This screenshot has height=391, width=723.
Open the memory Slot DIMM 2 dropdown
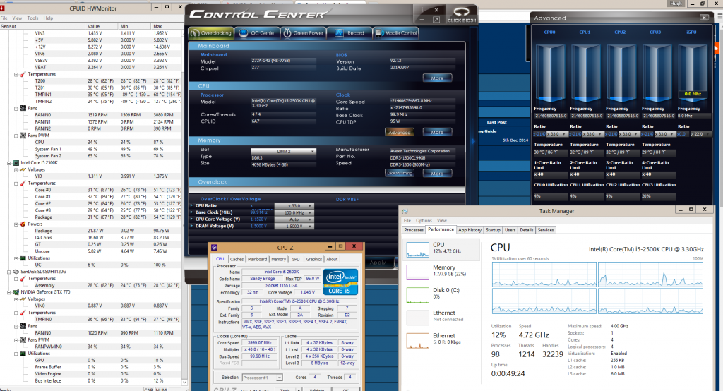tap(284, 151)
